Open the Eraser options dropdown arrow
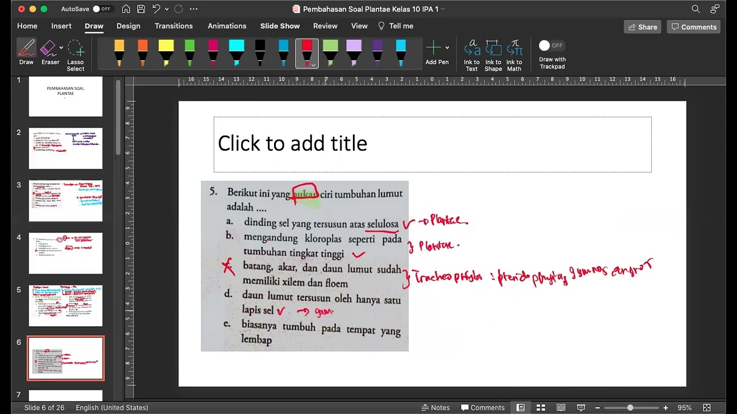This screenshot has width=737, height=414. (x=62, y=48)
